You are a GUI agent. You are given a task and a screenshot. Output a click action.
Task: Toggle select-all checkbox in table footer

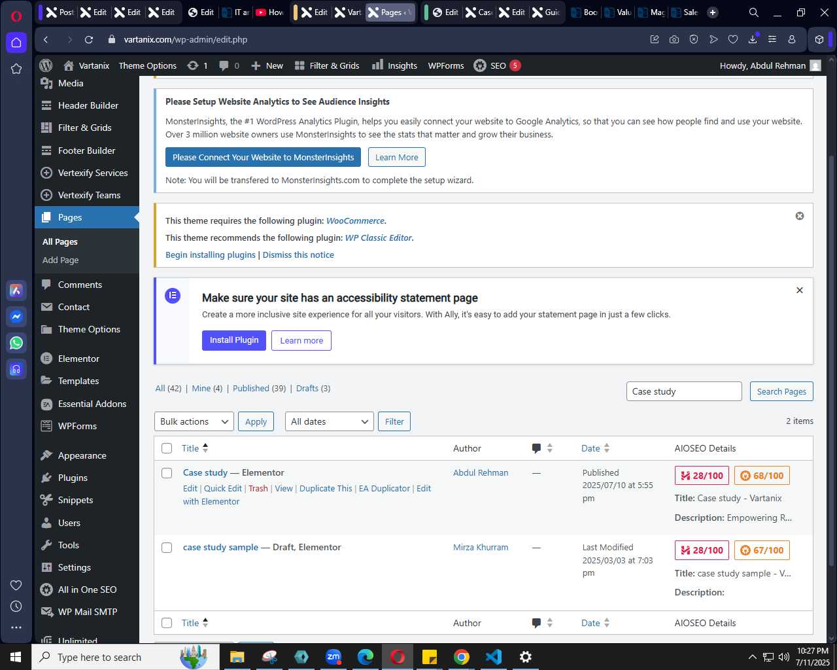[x=167, y=623]
